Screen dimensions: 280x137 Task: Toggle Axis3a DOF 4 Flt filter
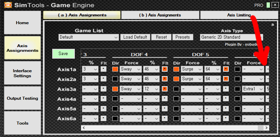tap(165, 89)
